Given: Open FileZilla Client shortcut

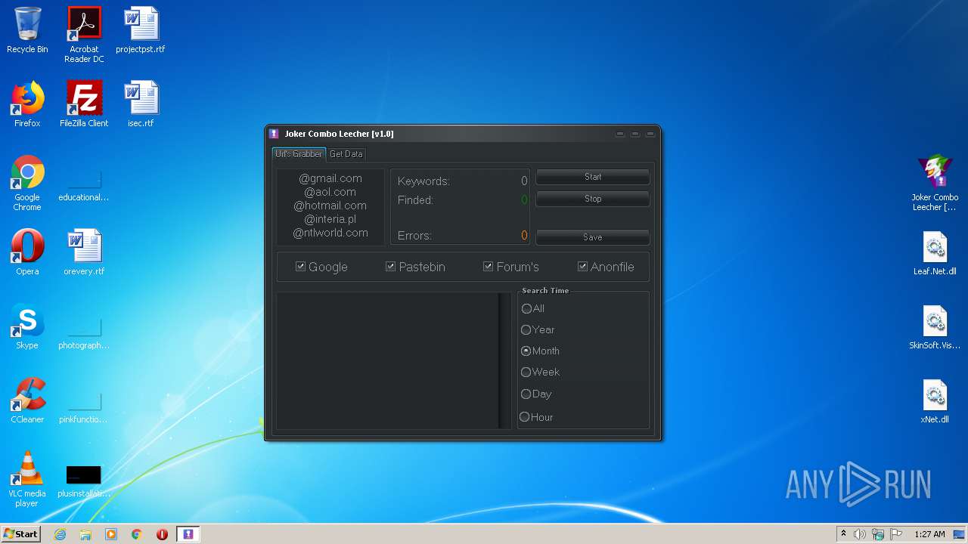Looking at the screenshot, I should click(84, 105).
